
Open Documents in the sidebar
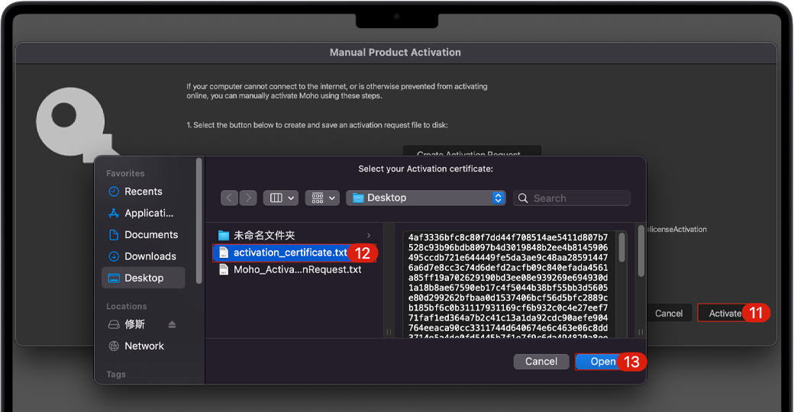pos(144,235)
